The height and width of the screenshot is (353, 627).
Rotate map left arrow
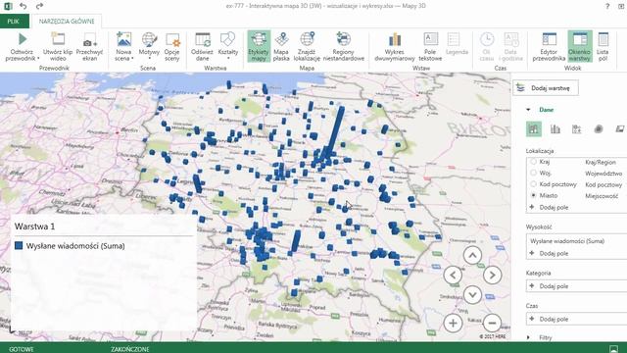453,275
